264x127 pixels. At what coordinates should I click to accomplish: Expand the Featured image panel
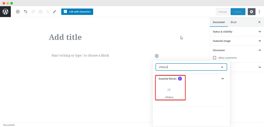236,41
